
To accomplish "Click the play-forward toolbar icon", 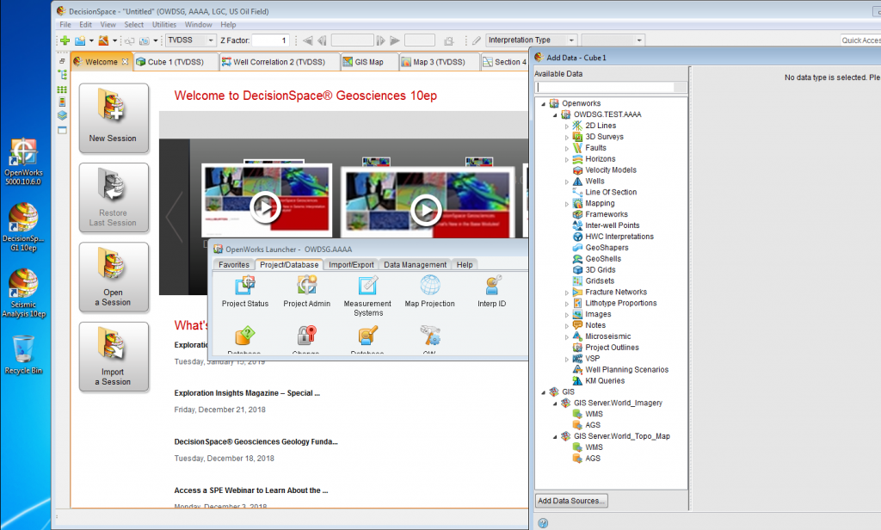I will click(395, 40).
